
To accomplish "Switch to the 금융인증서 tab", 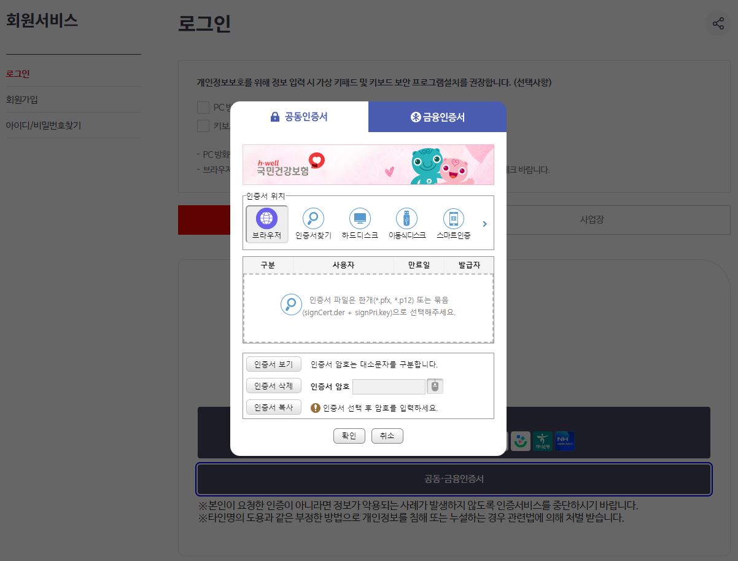I will 437,117.
